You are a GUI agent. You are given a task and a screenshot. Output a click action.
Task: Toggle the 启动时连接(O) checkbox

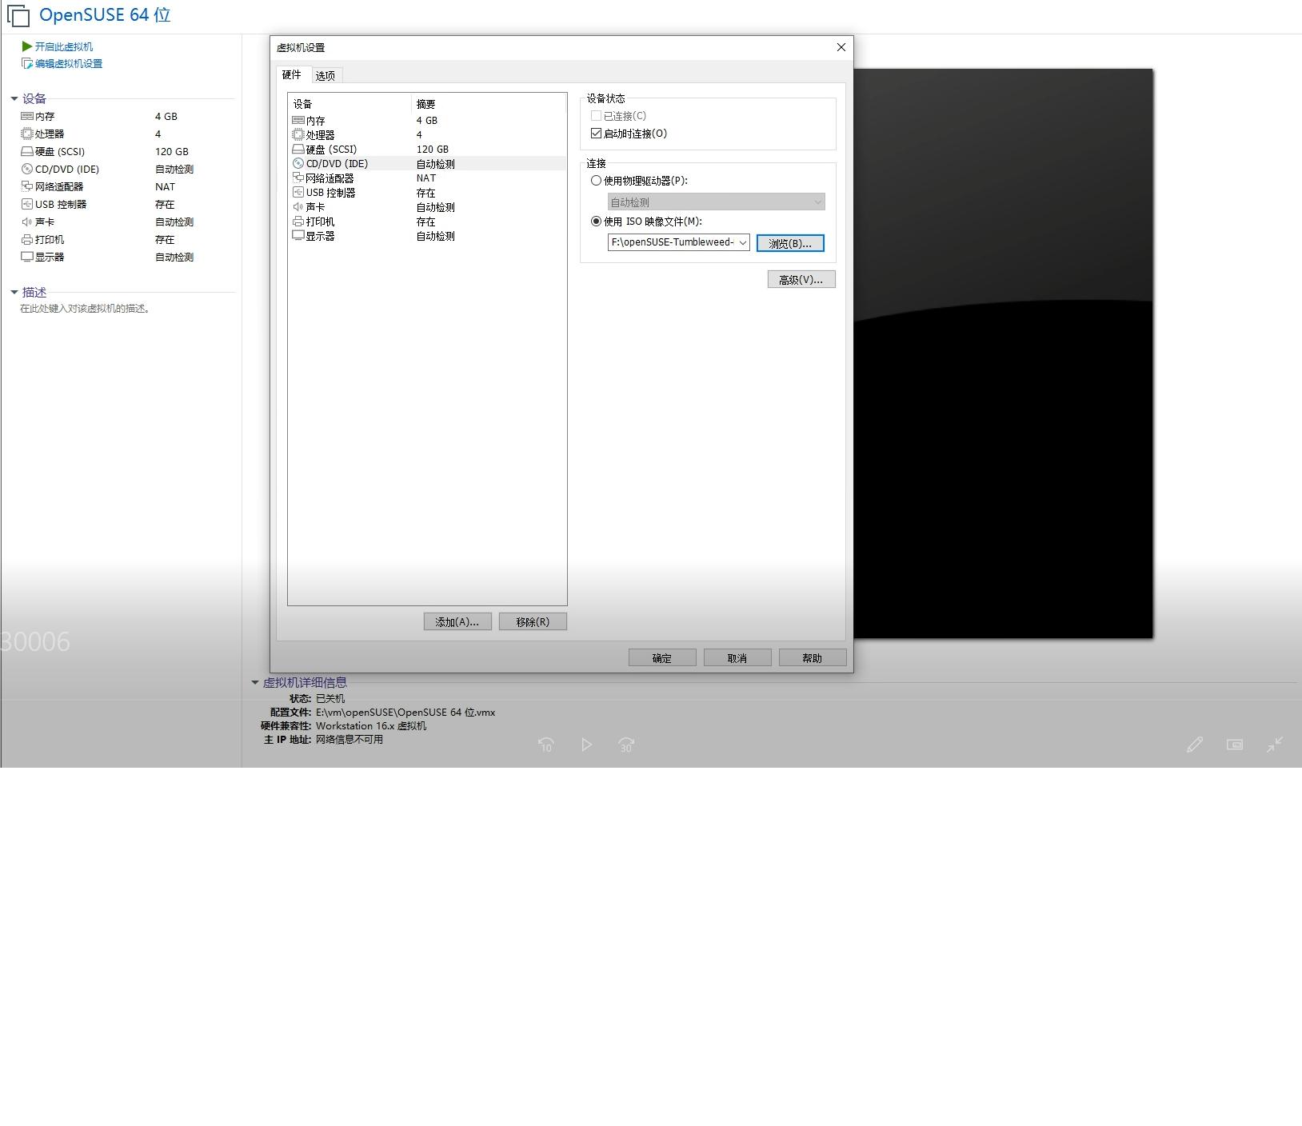596,134
